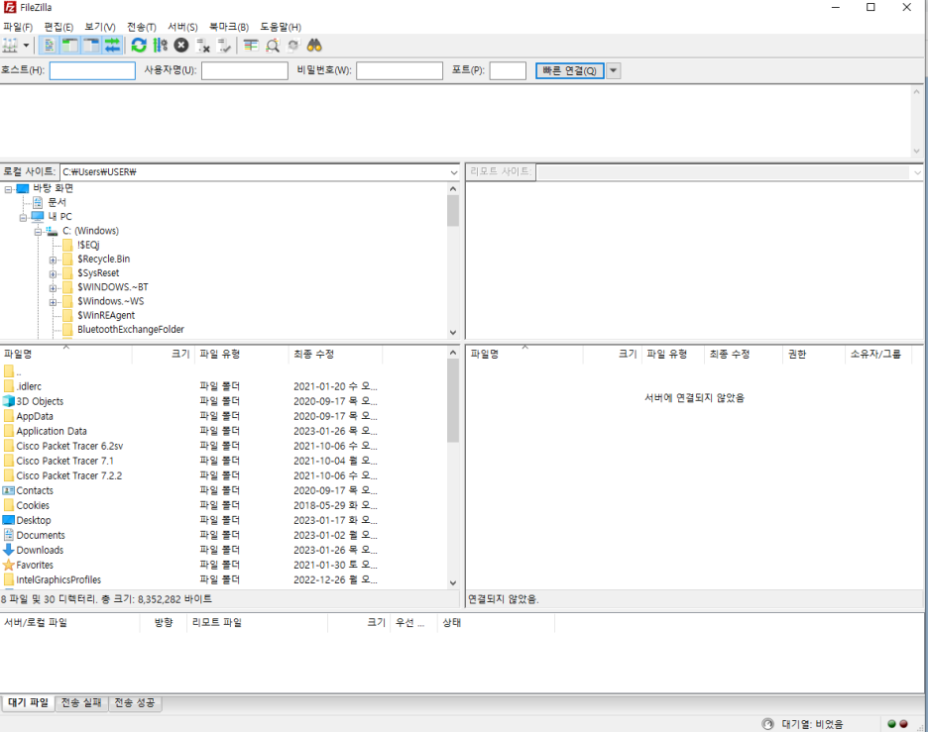This screenshot has height=732, width=928.
Task: Toggle message log display
Action: (x=50, y=46)
